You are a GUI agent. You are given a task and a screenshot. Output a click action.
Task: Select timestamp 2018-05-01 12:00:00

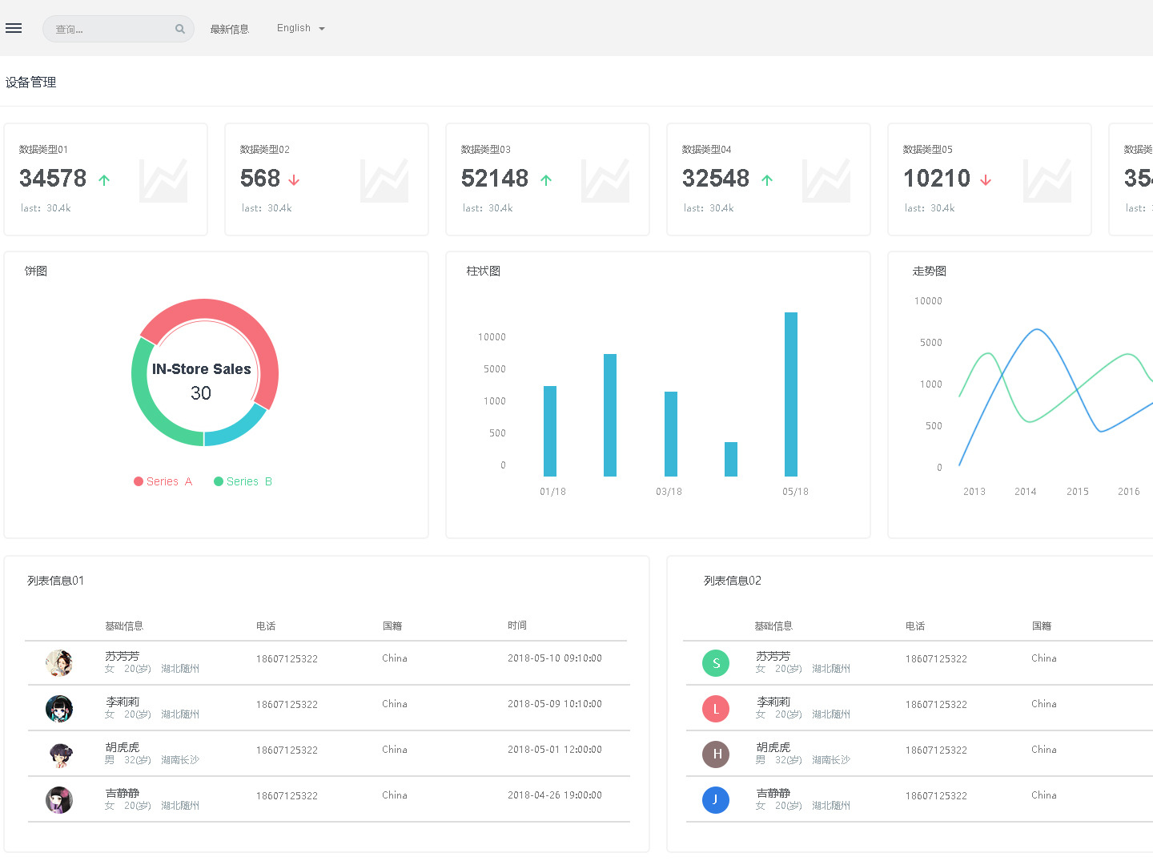click(x=555, y=750)
